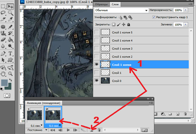This screenshot has width=196, height=134.
Task: Open the Обычные blend mode dropdown
Action: click(x=121, y=10)
